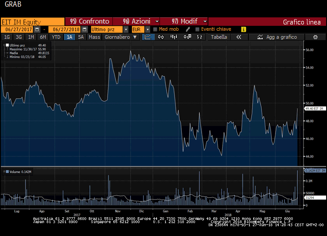Click the Tabella button
The width and height of the screenshot is (327, 236).
(219, 37)
